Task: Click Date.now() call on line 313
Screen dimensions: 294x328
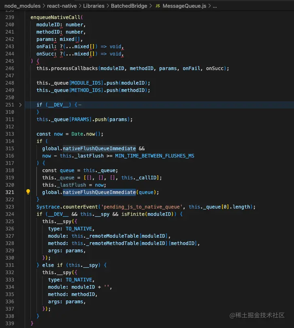Action: tap(86, 134)
